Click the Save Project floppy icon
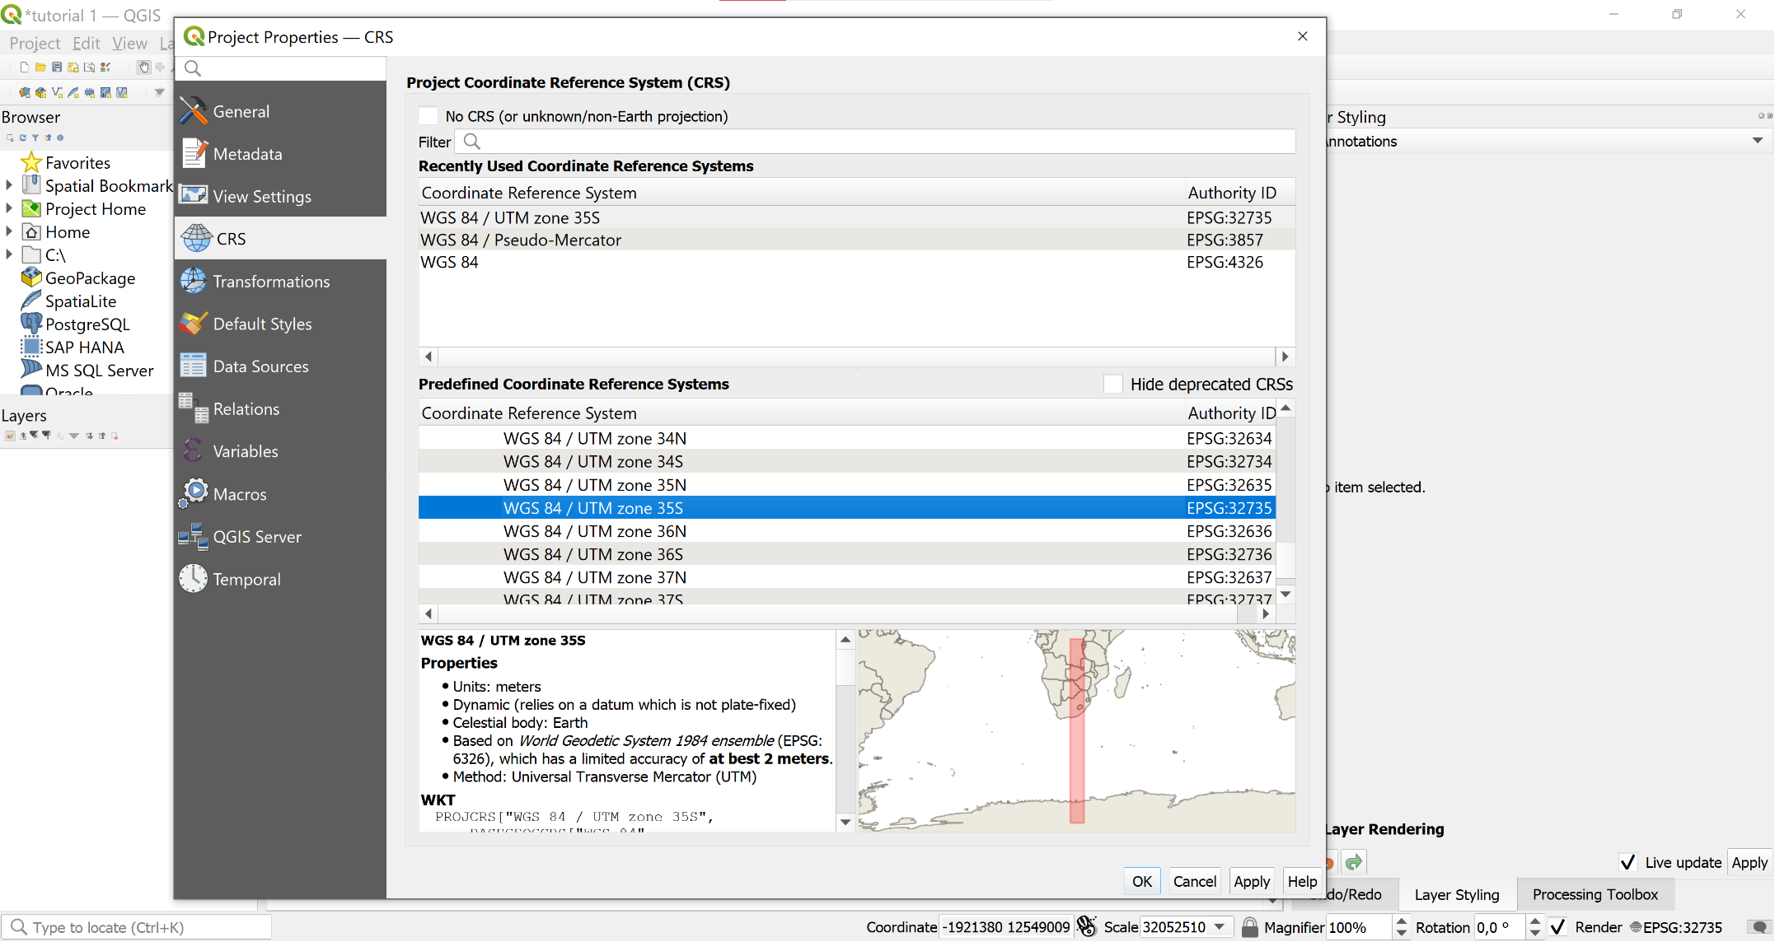1775x942 pixels. pyautogui.click(x=57, y=68)
